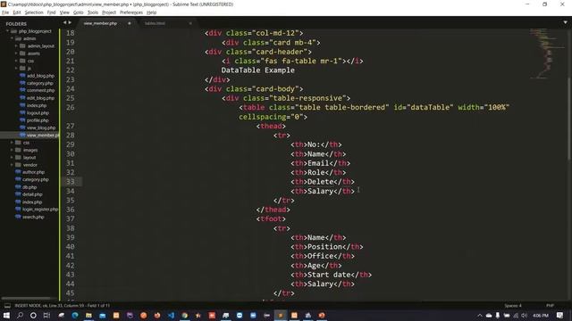The width and height of the screenshot is (572, 321).
Task: Open admin index.php in sidebar
Action: 37,105
